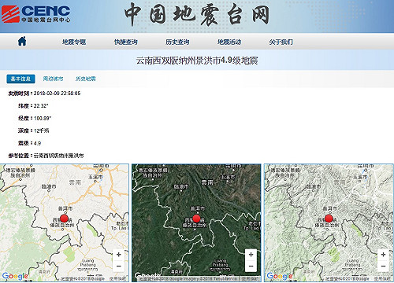
Task: Click the 中国地震台网 banner title
Action: click(x=197, y=15)
